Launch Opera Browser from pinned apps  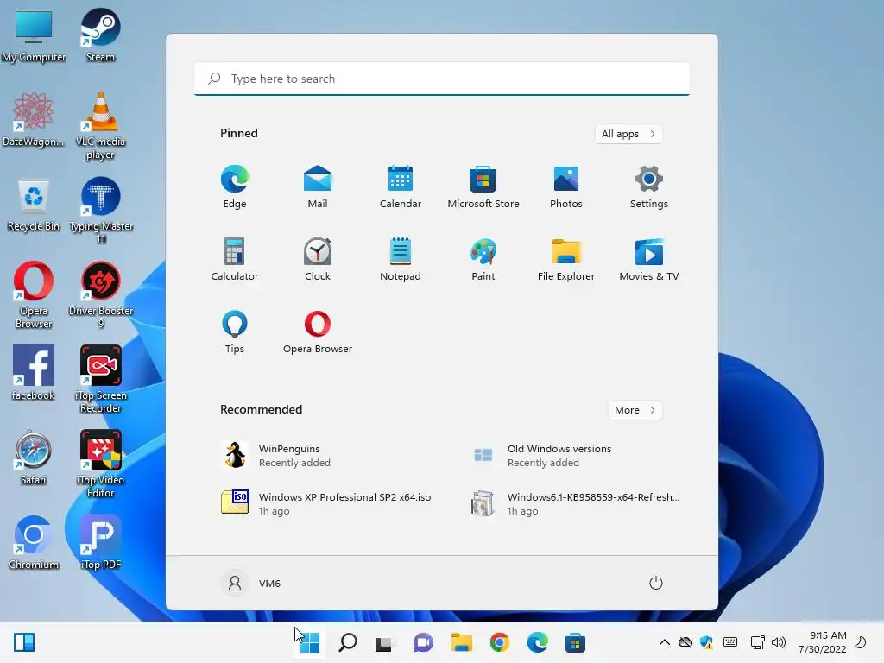click(318, 332)
